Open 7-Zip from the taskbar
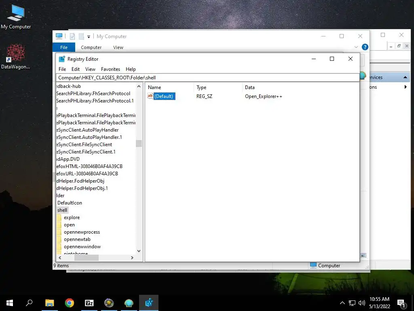This screenshot has width=414, height=311. pos(89,303)
